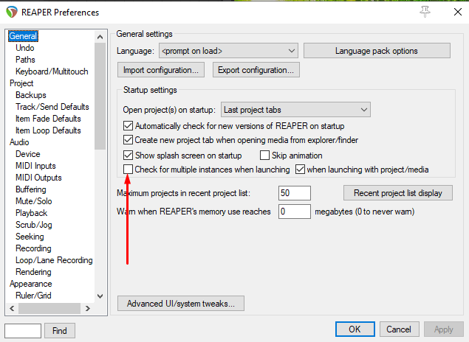469x342 pixels.
Task: Click the tree horizontal scrollbar thumb
Action: pyautogui.click(x=49, y=308)
